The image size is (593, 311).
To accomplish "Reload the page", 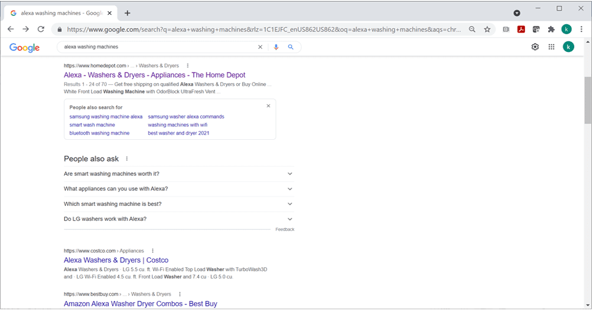I will point(41,29).
